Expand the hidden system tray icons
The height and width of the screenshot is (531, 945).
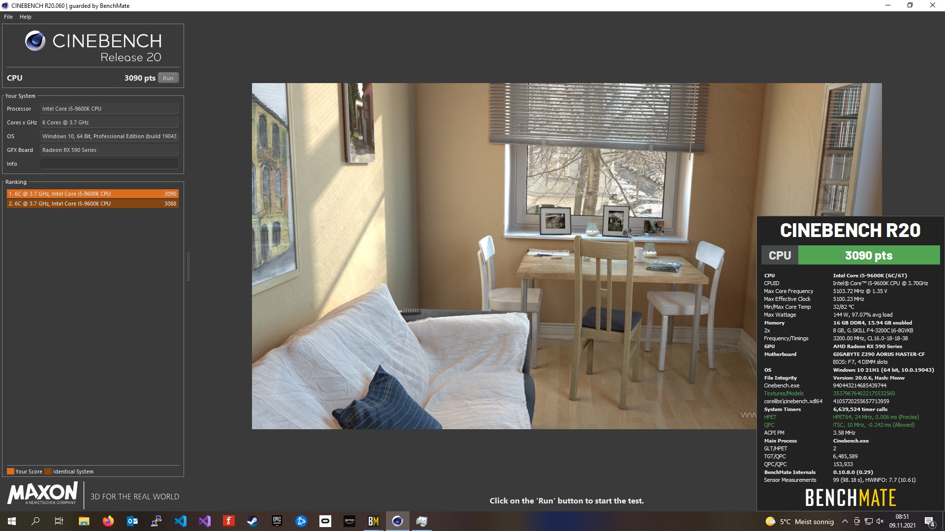point(845,521)
